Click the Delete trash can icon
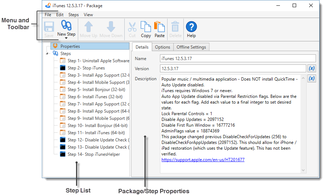The image size is (325, 195). (175, 27)
